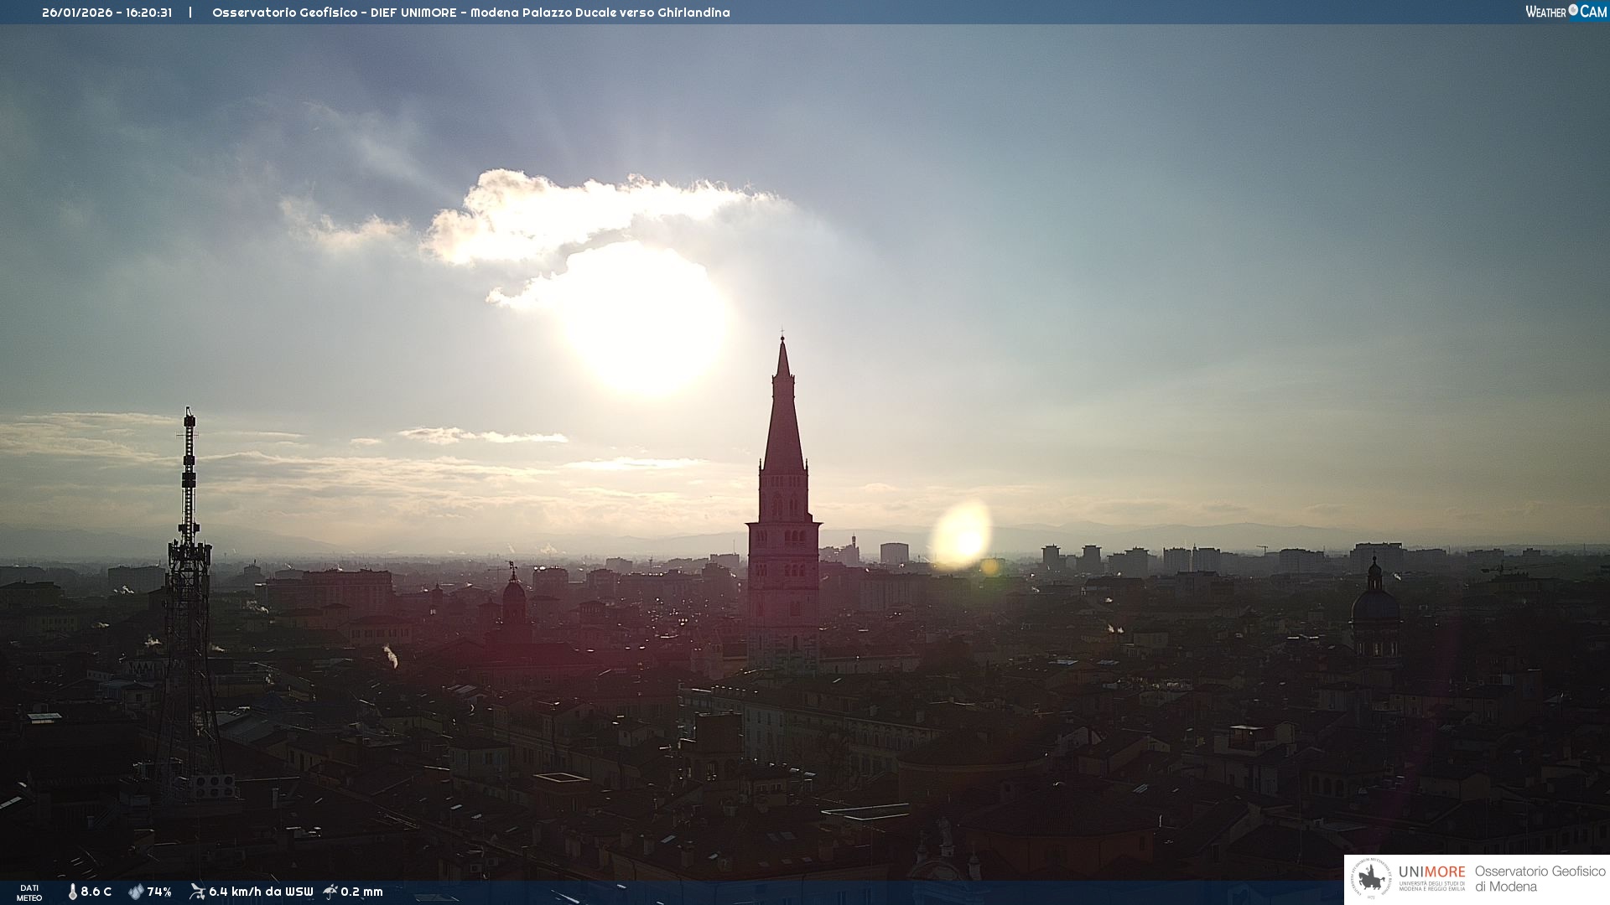Click the thermometer temperature icon
This screenshot has height=905, width=1610.
click(x=72, y=892)
